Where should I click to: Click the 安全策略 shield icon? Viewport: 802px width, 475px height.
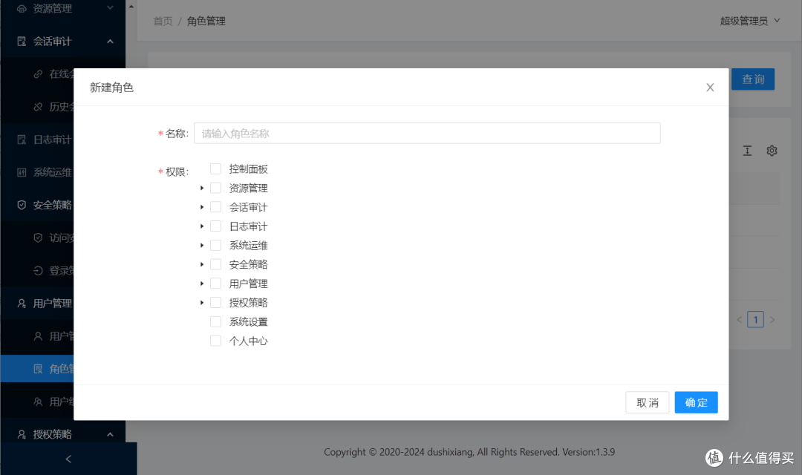tap(22, 205)
